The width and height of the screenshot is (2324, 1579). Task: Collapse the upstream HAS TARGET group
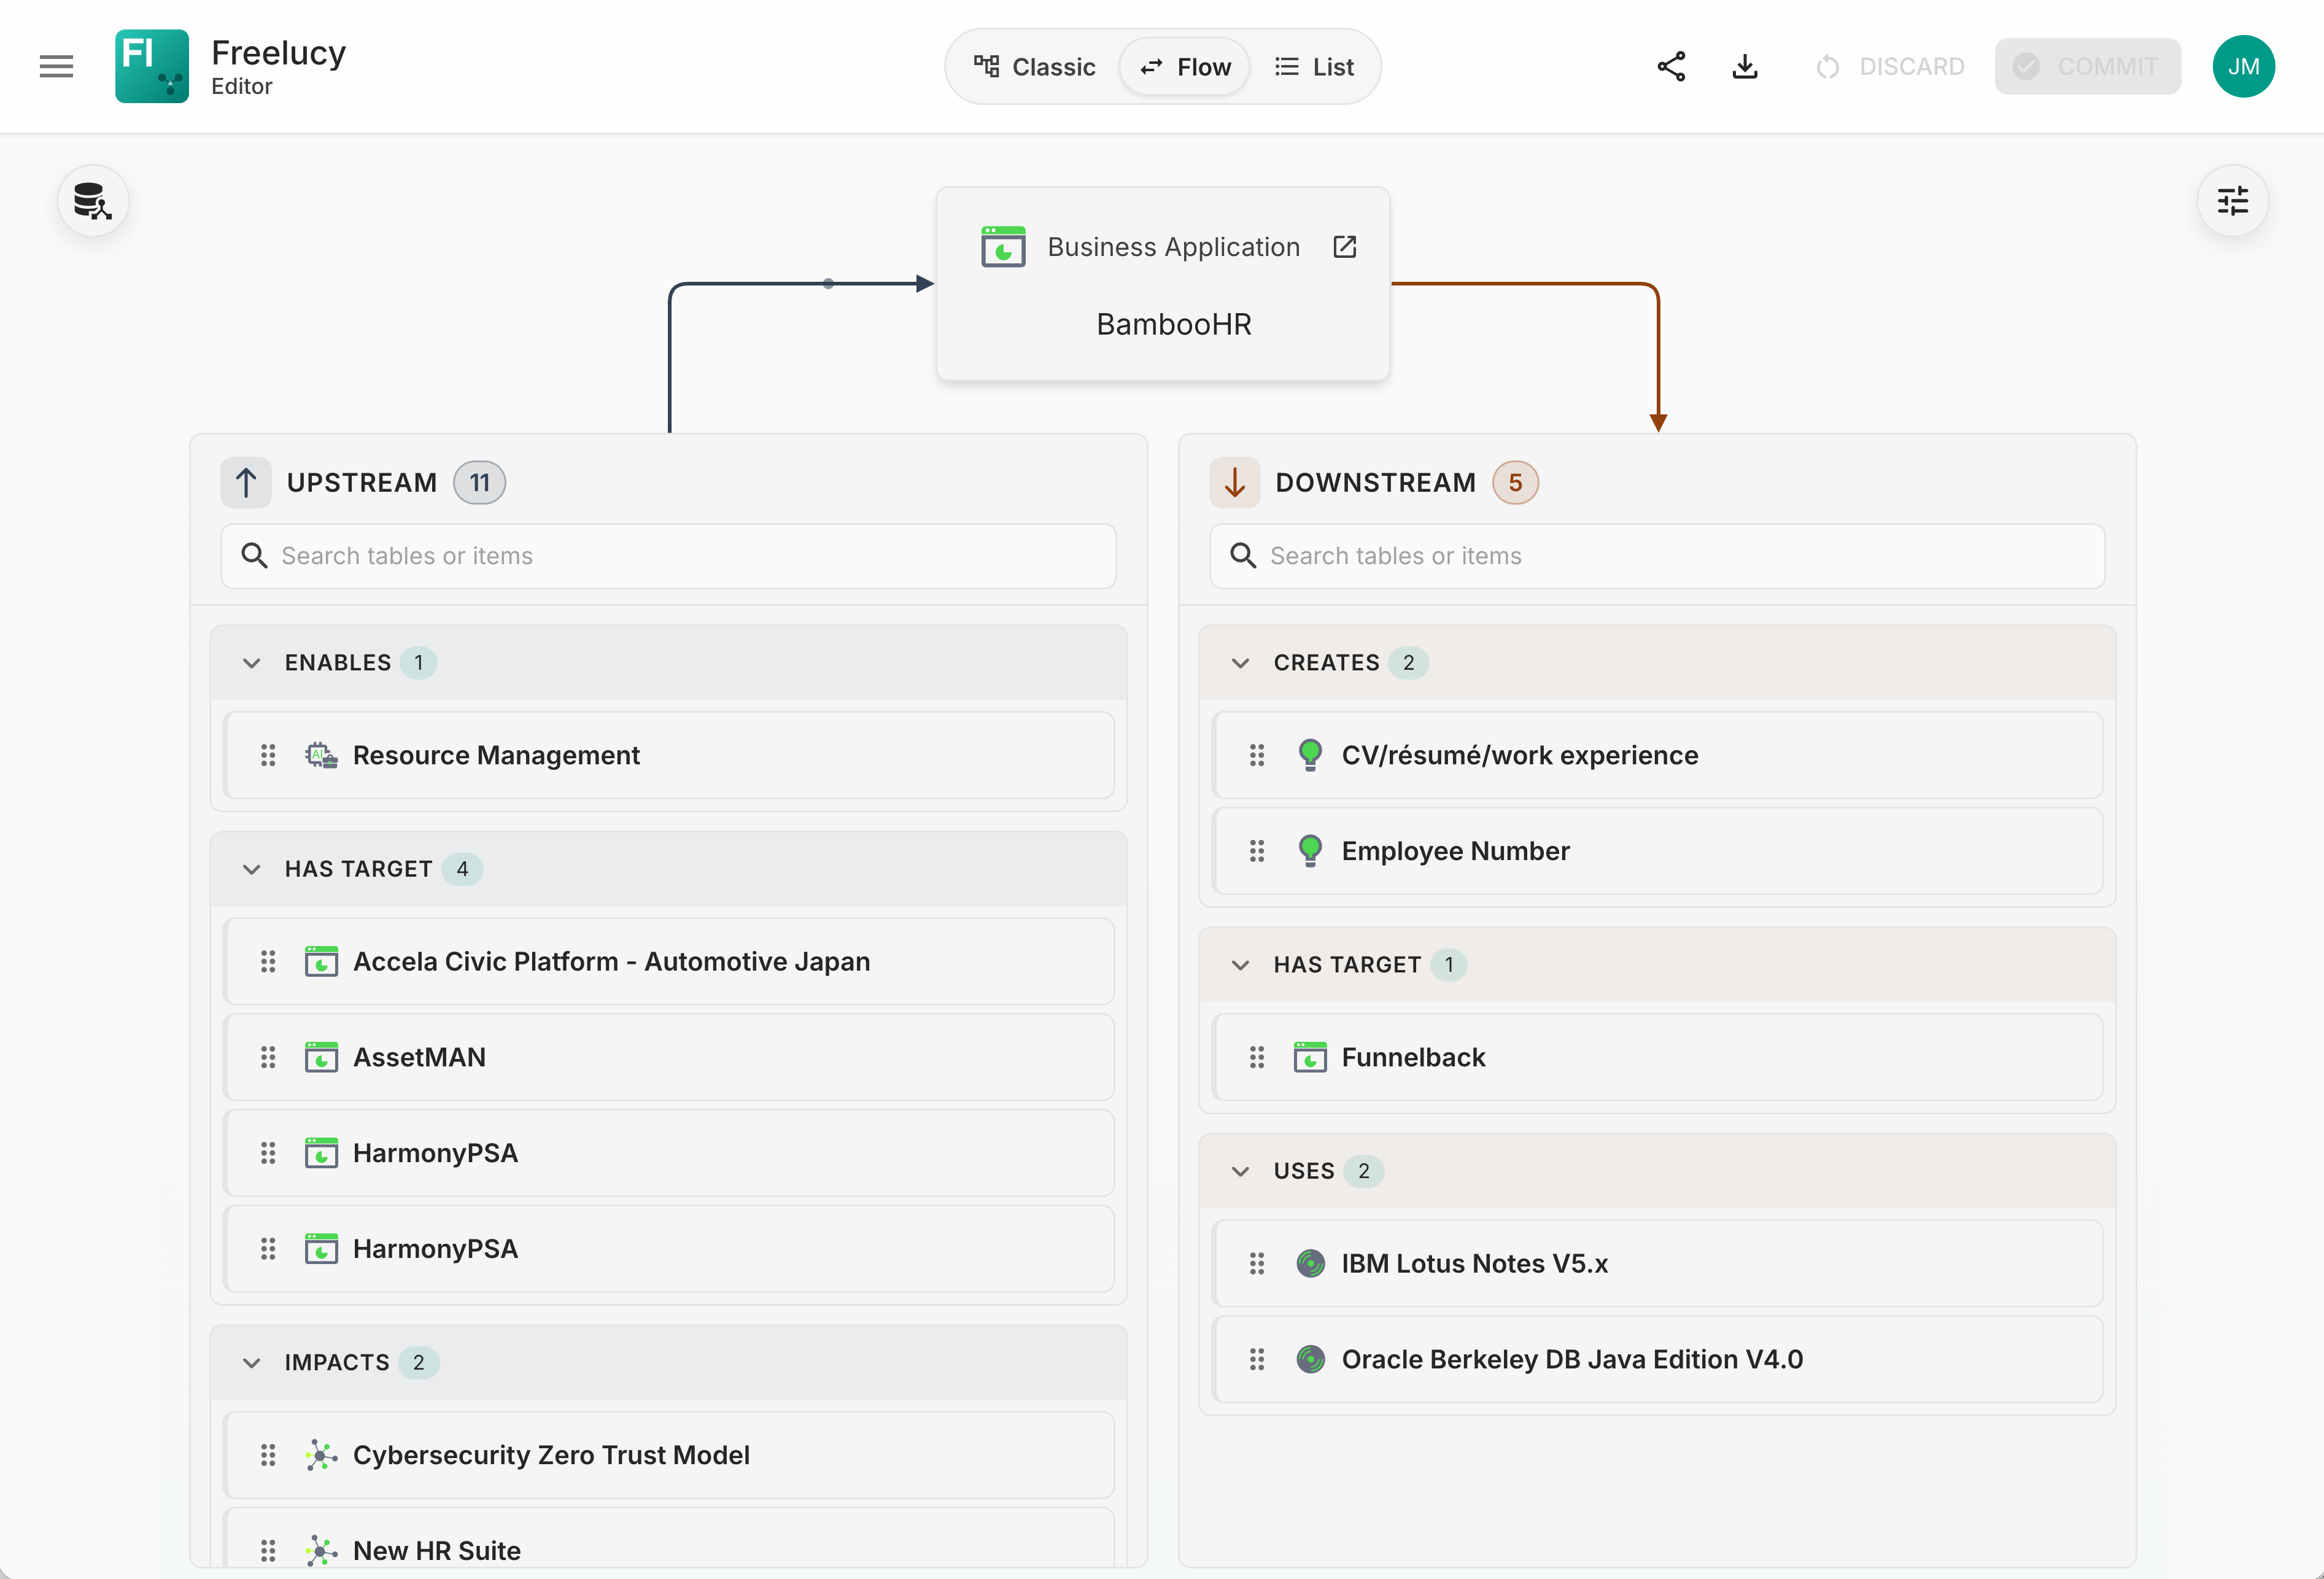pos(252,869)
